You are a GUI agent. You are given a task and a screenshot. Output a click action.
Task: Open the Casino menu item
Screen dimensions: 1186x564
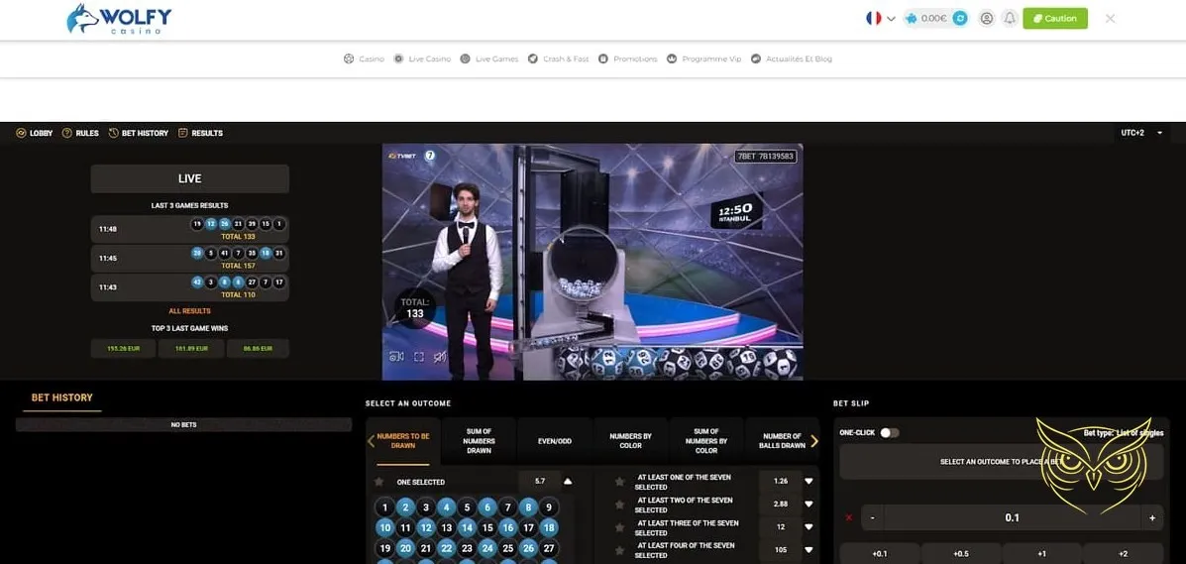click(x=364, y=58)
